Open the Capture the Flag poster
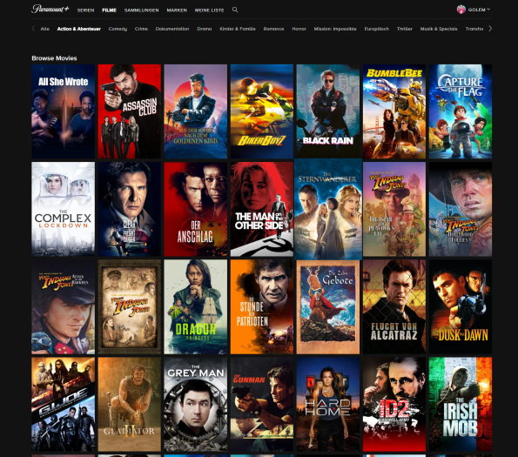The image size is (518, 457). pyautogui.click(x=461, y=111)
